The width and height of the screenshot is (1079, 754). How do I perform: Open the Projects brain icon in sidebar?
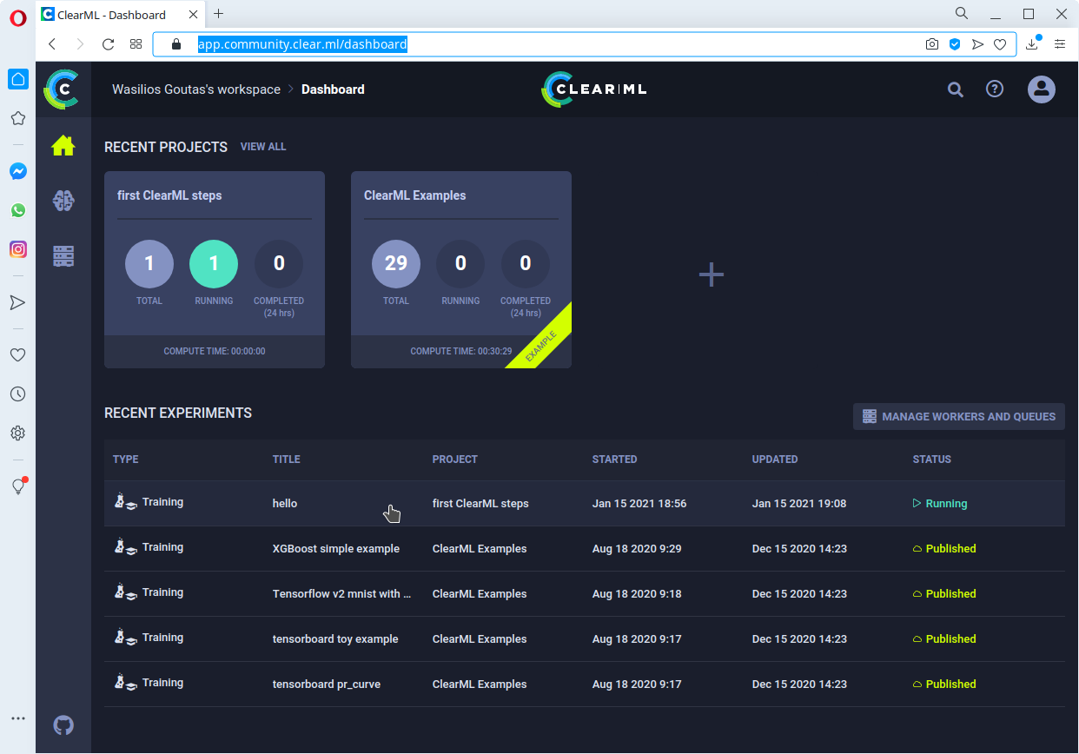tap(63, 201)
